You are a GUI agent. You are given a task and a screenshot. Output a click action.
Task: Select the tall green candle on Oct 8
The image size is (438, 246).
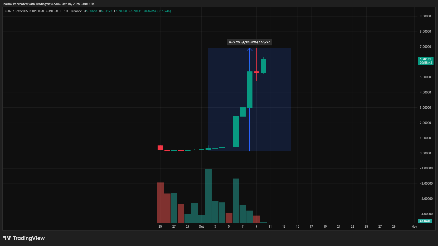[x=250, y=89]
